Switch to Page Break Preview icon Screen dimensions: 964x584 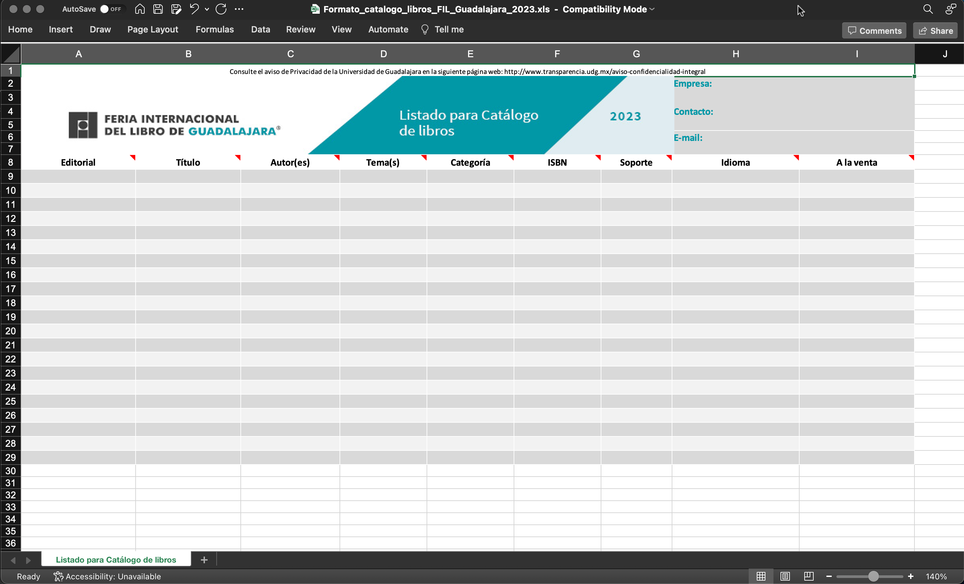tap(809, 577)
